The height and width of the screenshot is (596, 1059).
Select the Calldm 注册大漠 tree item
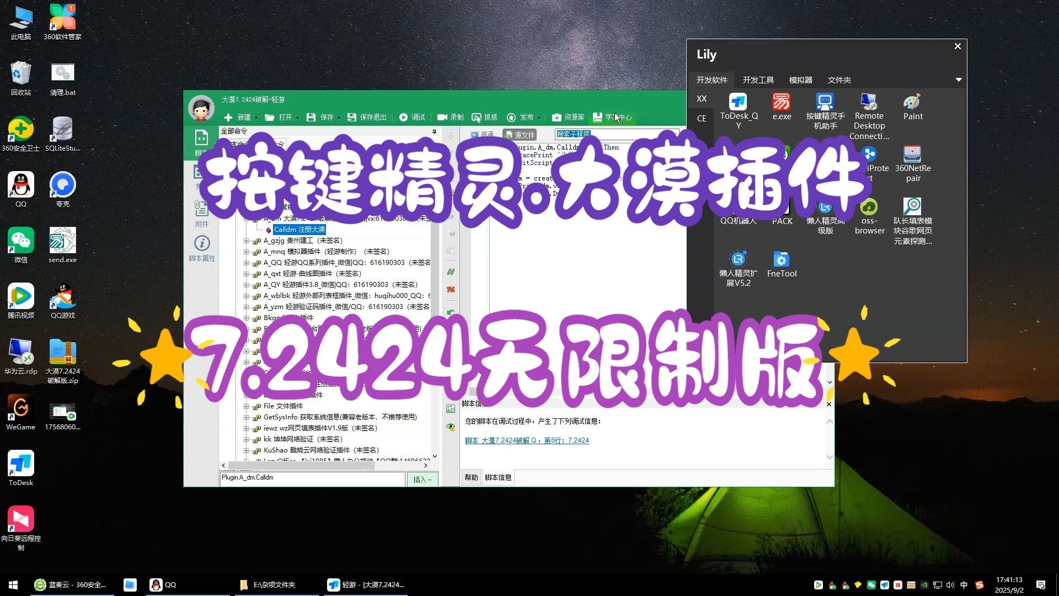coord(299,229)
